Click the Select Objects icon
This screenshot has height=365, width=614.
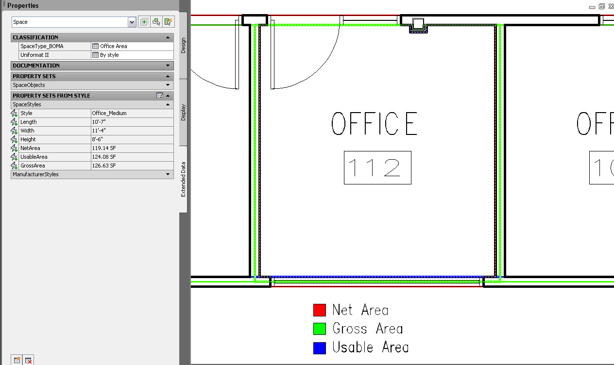[156, 22]
